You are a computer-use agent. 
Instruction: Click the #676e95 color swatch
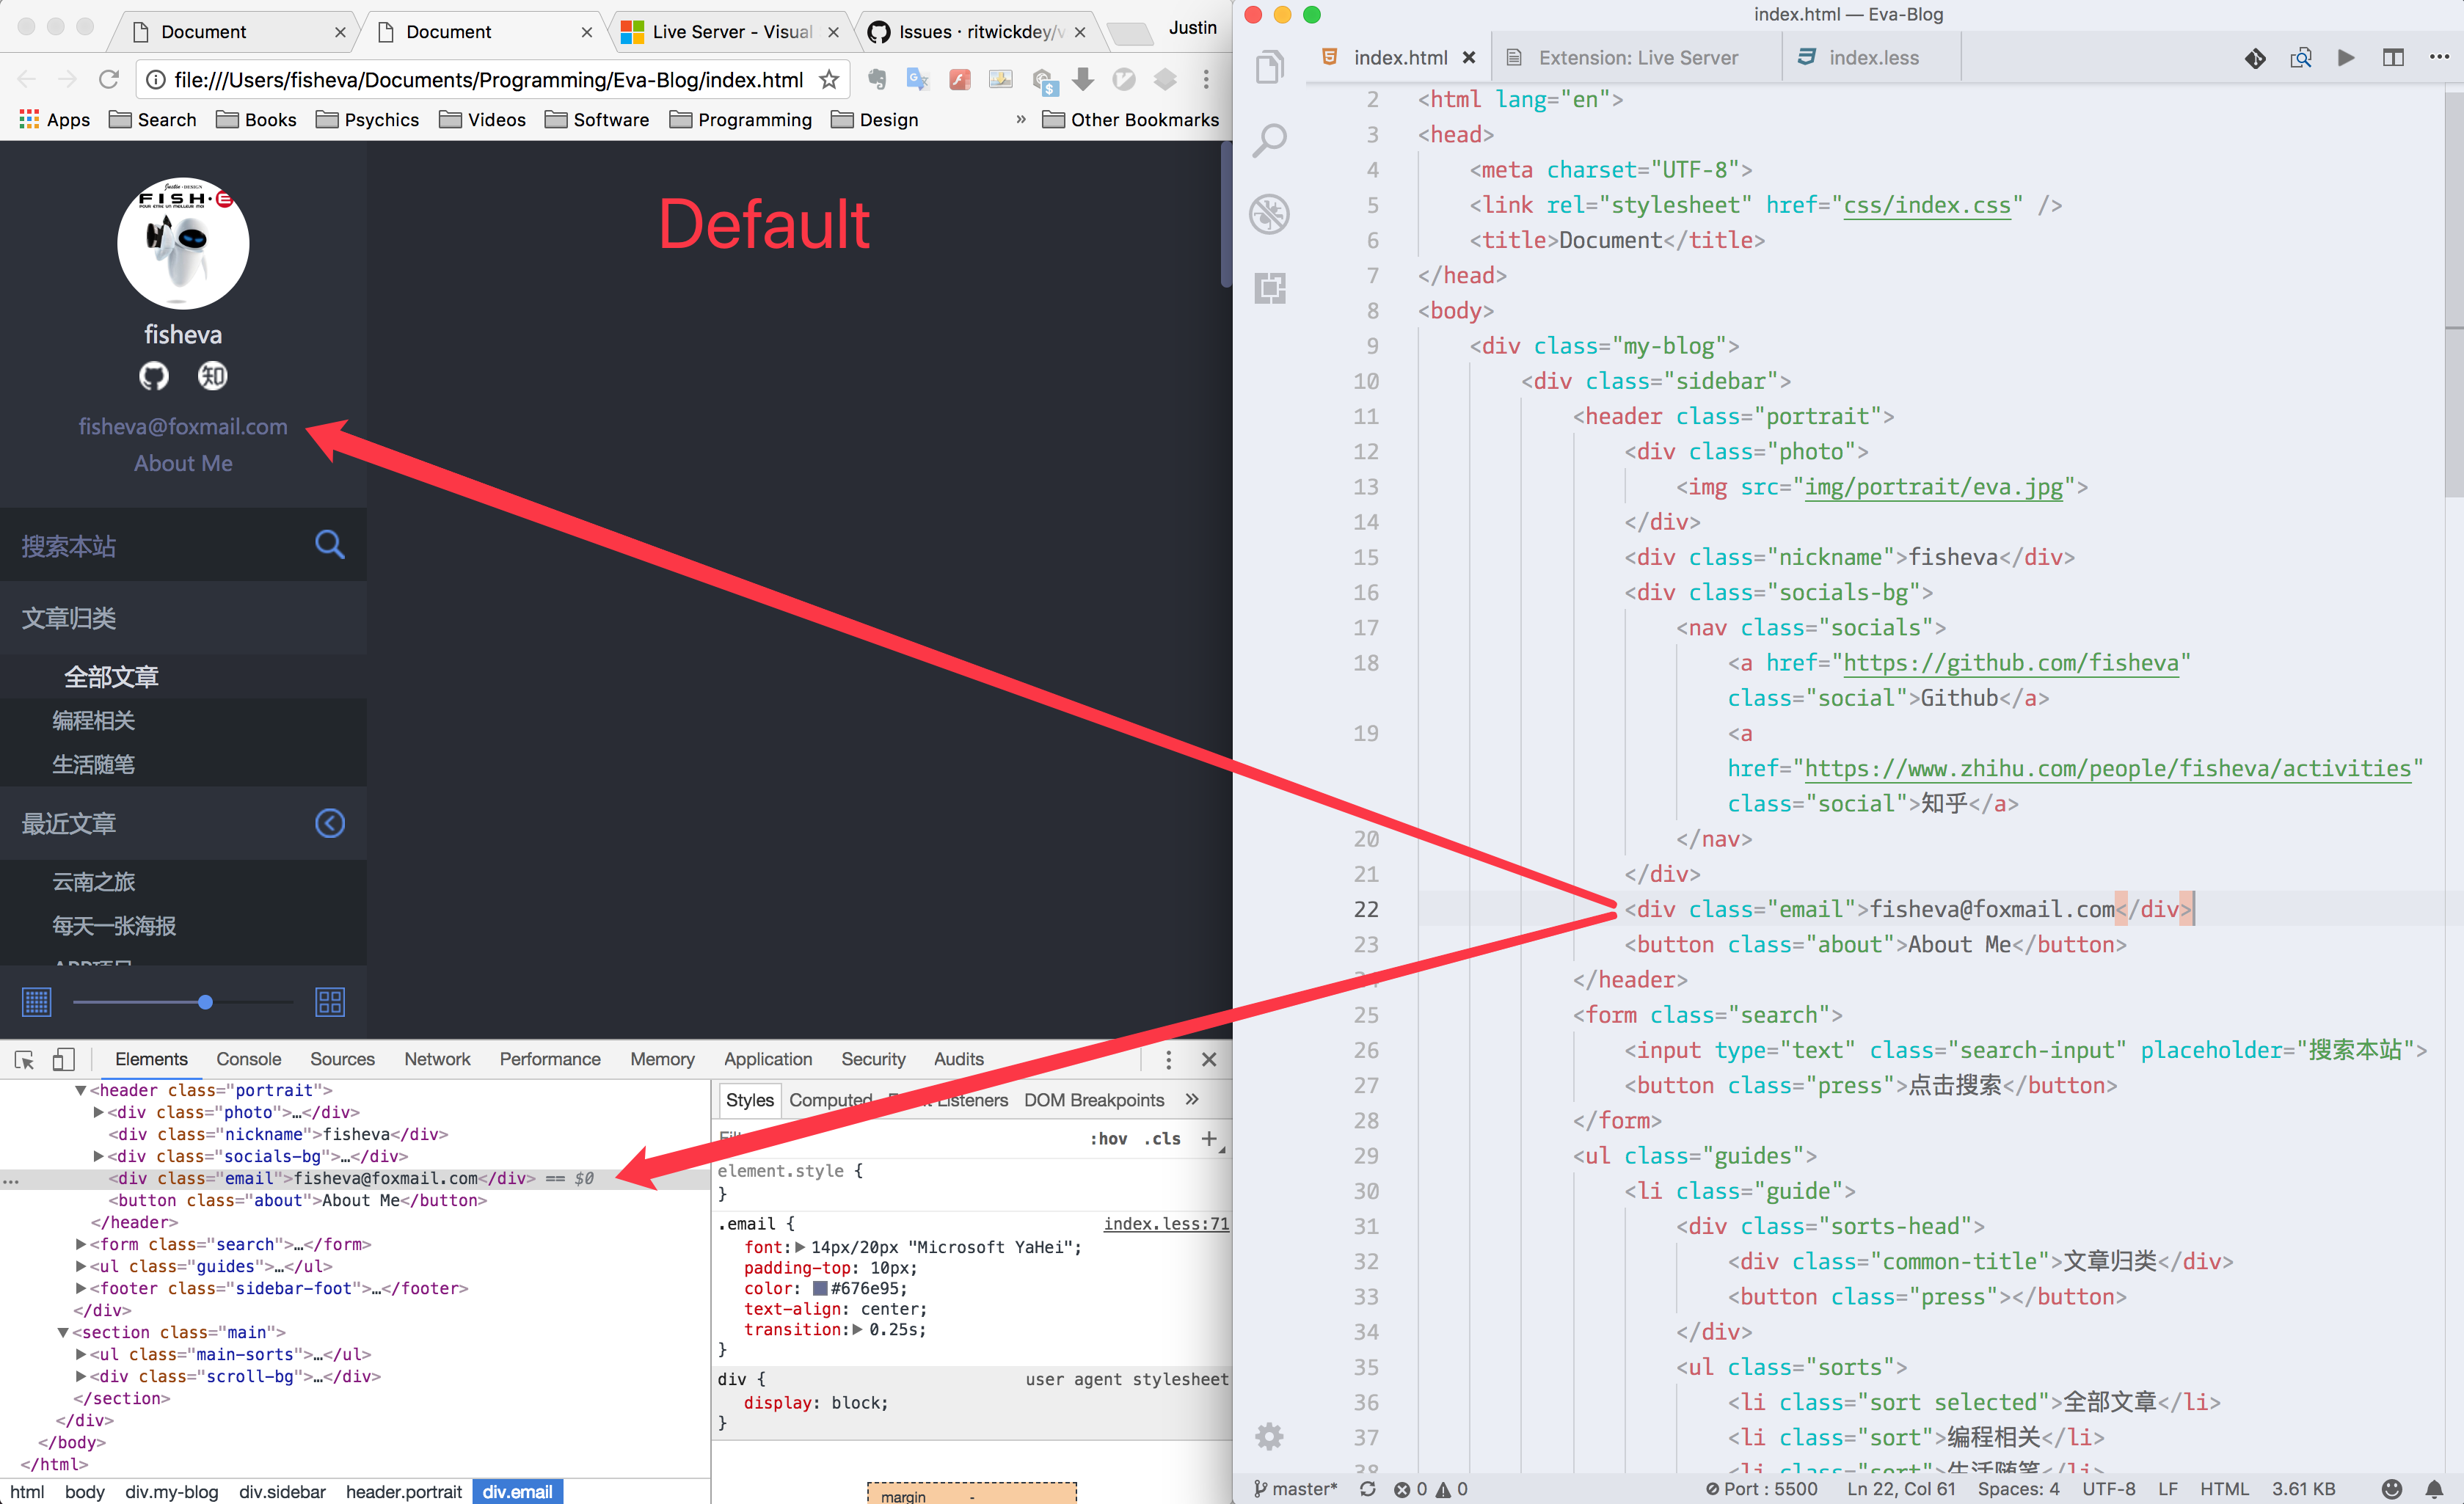tap(820, 1288)
